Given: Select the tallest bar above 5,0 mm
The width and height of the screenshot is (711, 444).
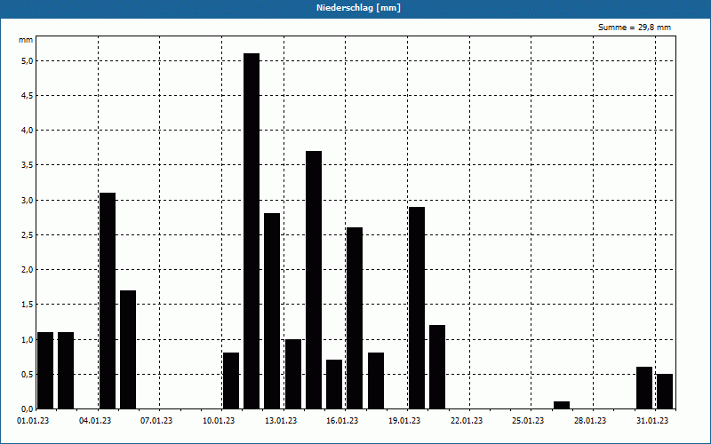Looking at the screenshot, I should 252,231.
